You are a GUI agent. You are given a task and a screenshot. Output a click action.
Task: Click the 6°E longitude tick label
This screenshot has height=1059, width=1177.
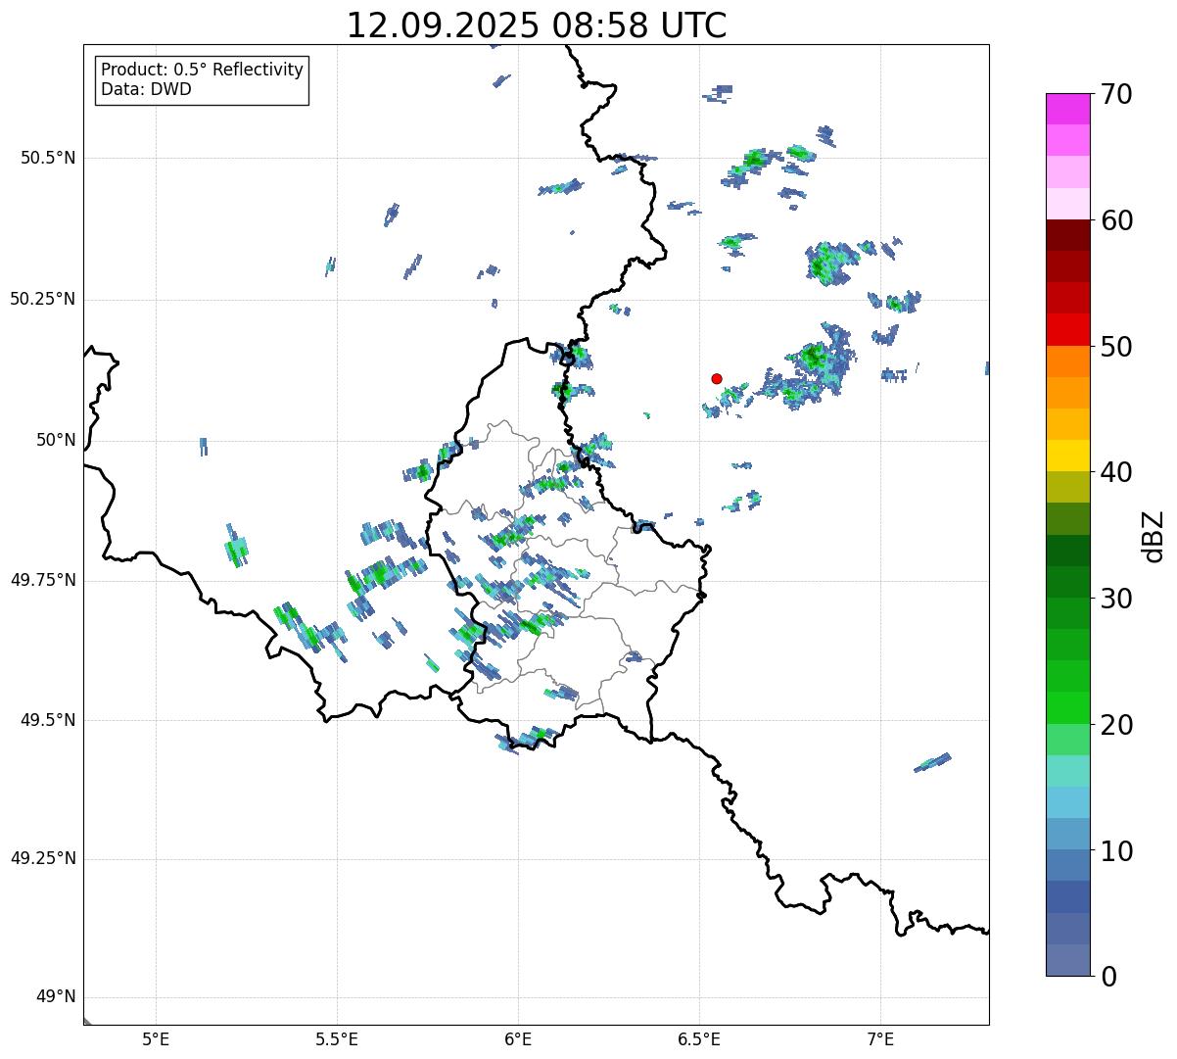tap(518, 1037)
